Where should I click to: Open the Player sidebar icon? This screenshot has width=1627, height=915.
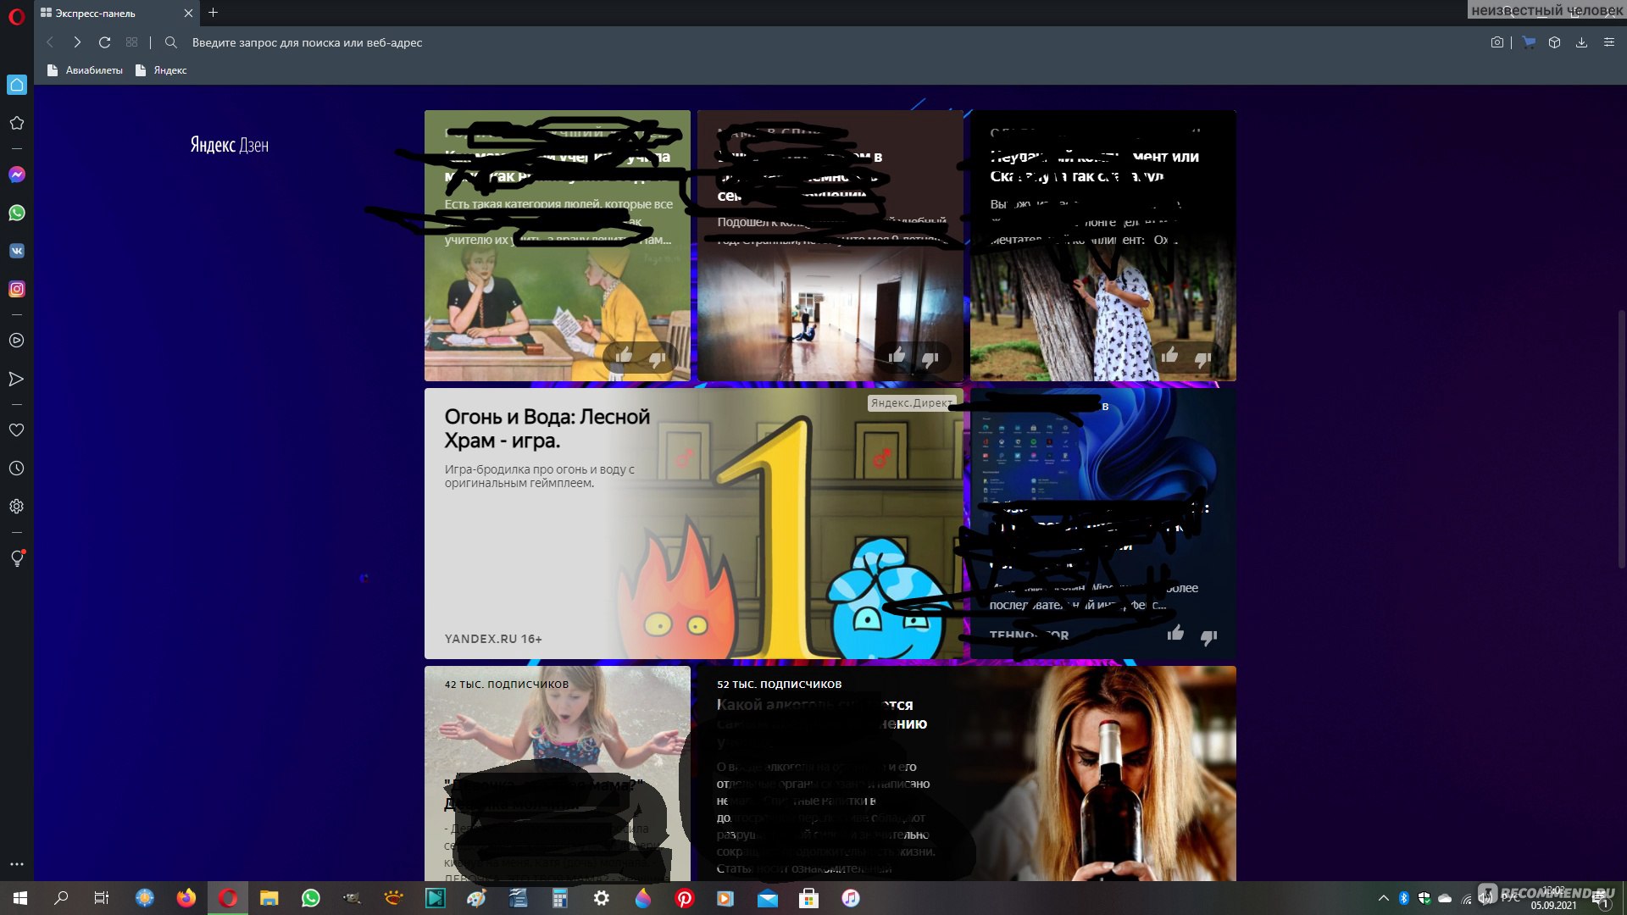pos(16,341)
